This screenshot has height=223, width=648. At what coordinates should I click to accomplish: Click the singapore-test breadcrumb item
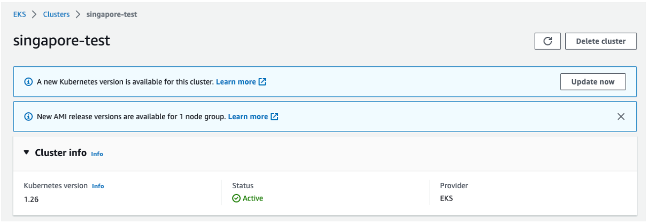(112, 14)
